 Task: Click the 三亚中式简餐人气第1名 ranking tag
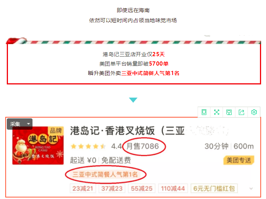point(105,174)
